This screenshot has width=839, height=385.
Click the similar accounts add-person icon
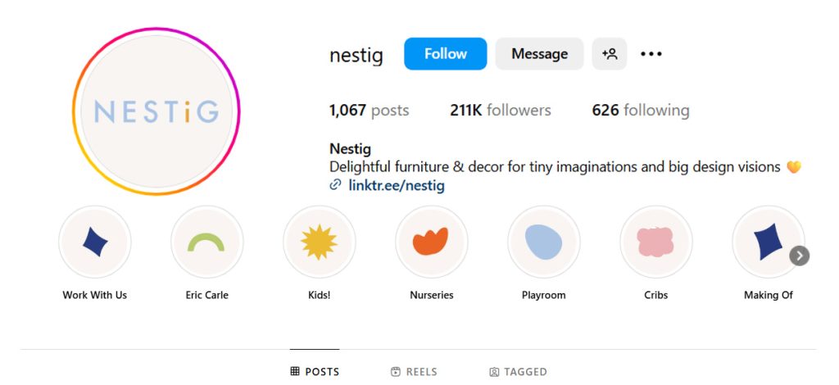[610, 54]
